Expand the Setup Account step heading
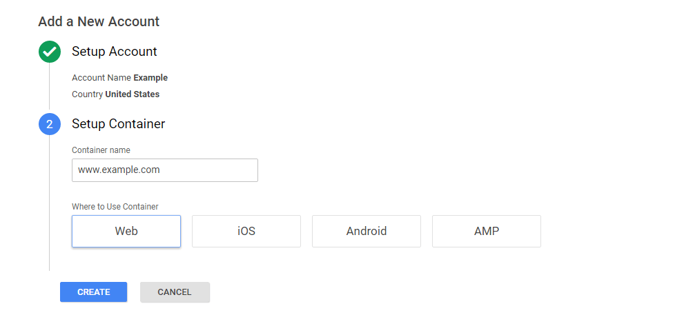Viewport: 673px width, 315px height. [114, 52]
